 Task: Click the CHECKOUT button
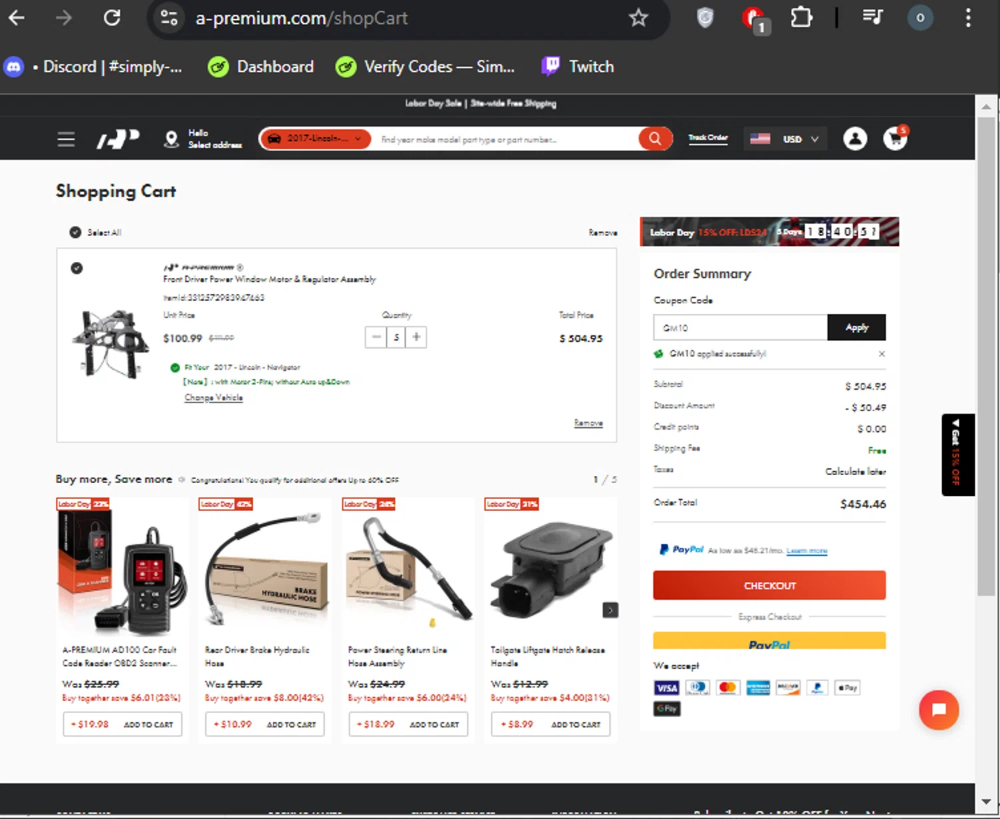(x=769, y=585)
